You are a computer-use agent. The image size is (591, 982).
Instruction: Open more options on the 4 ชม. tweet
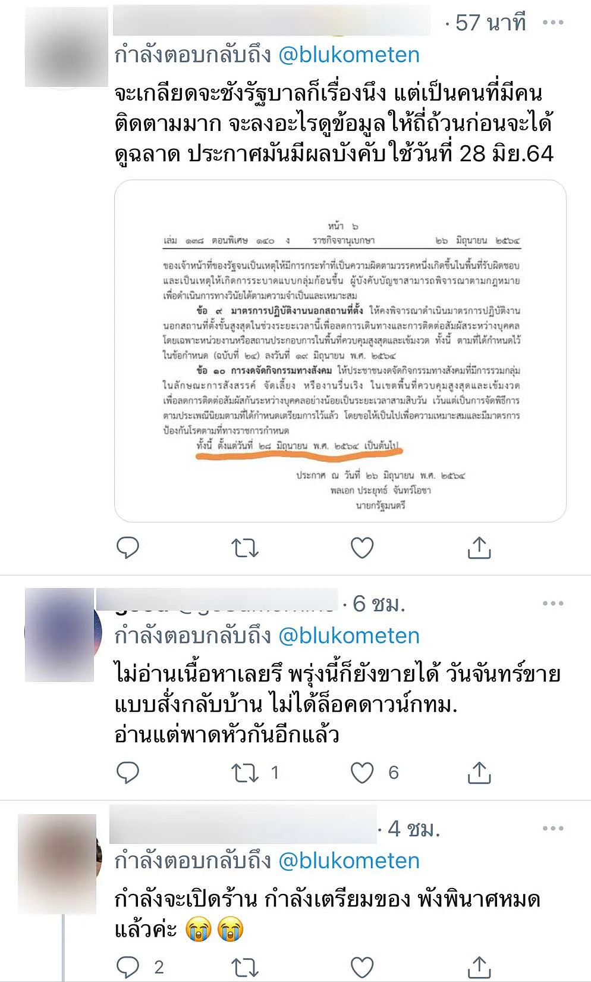click(553, 828)
